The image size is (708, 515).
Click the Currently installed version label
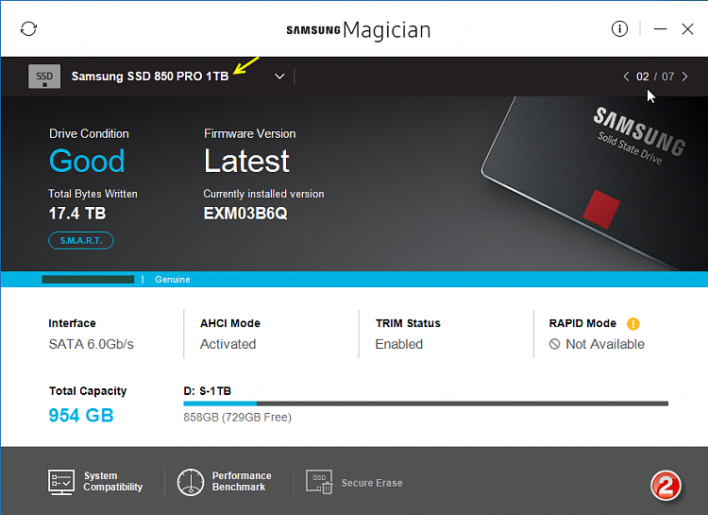(263, 194)
